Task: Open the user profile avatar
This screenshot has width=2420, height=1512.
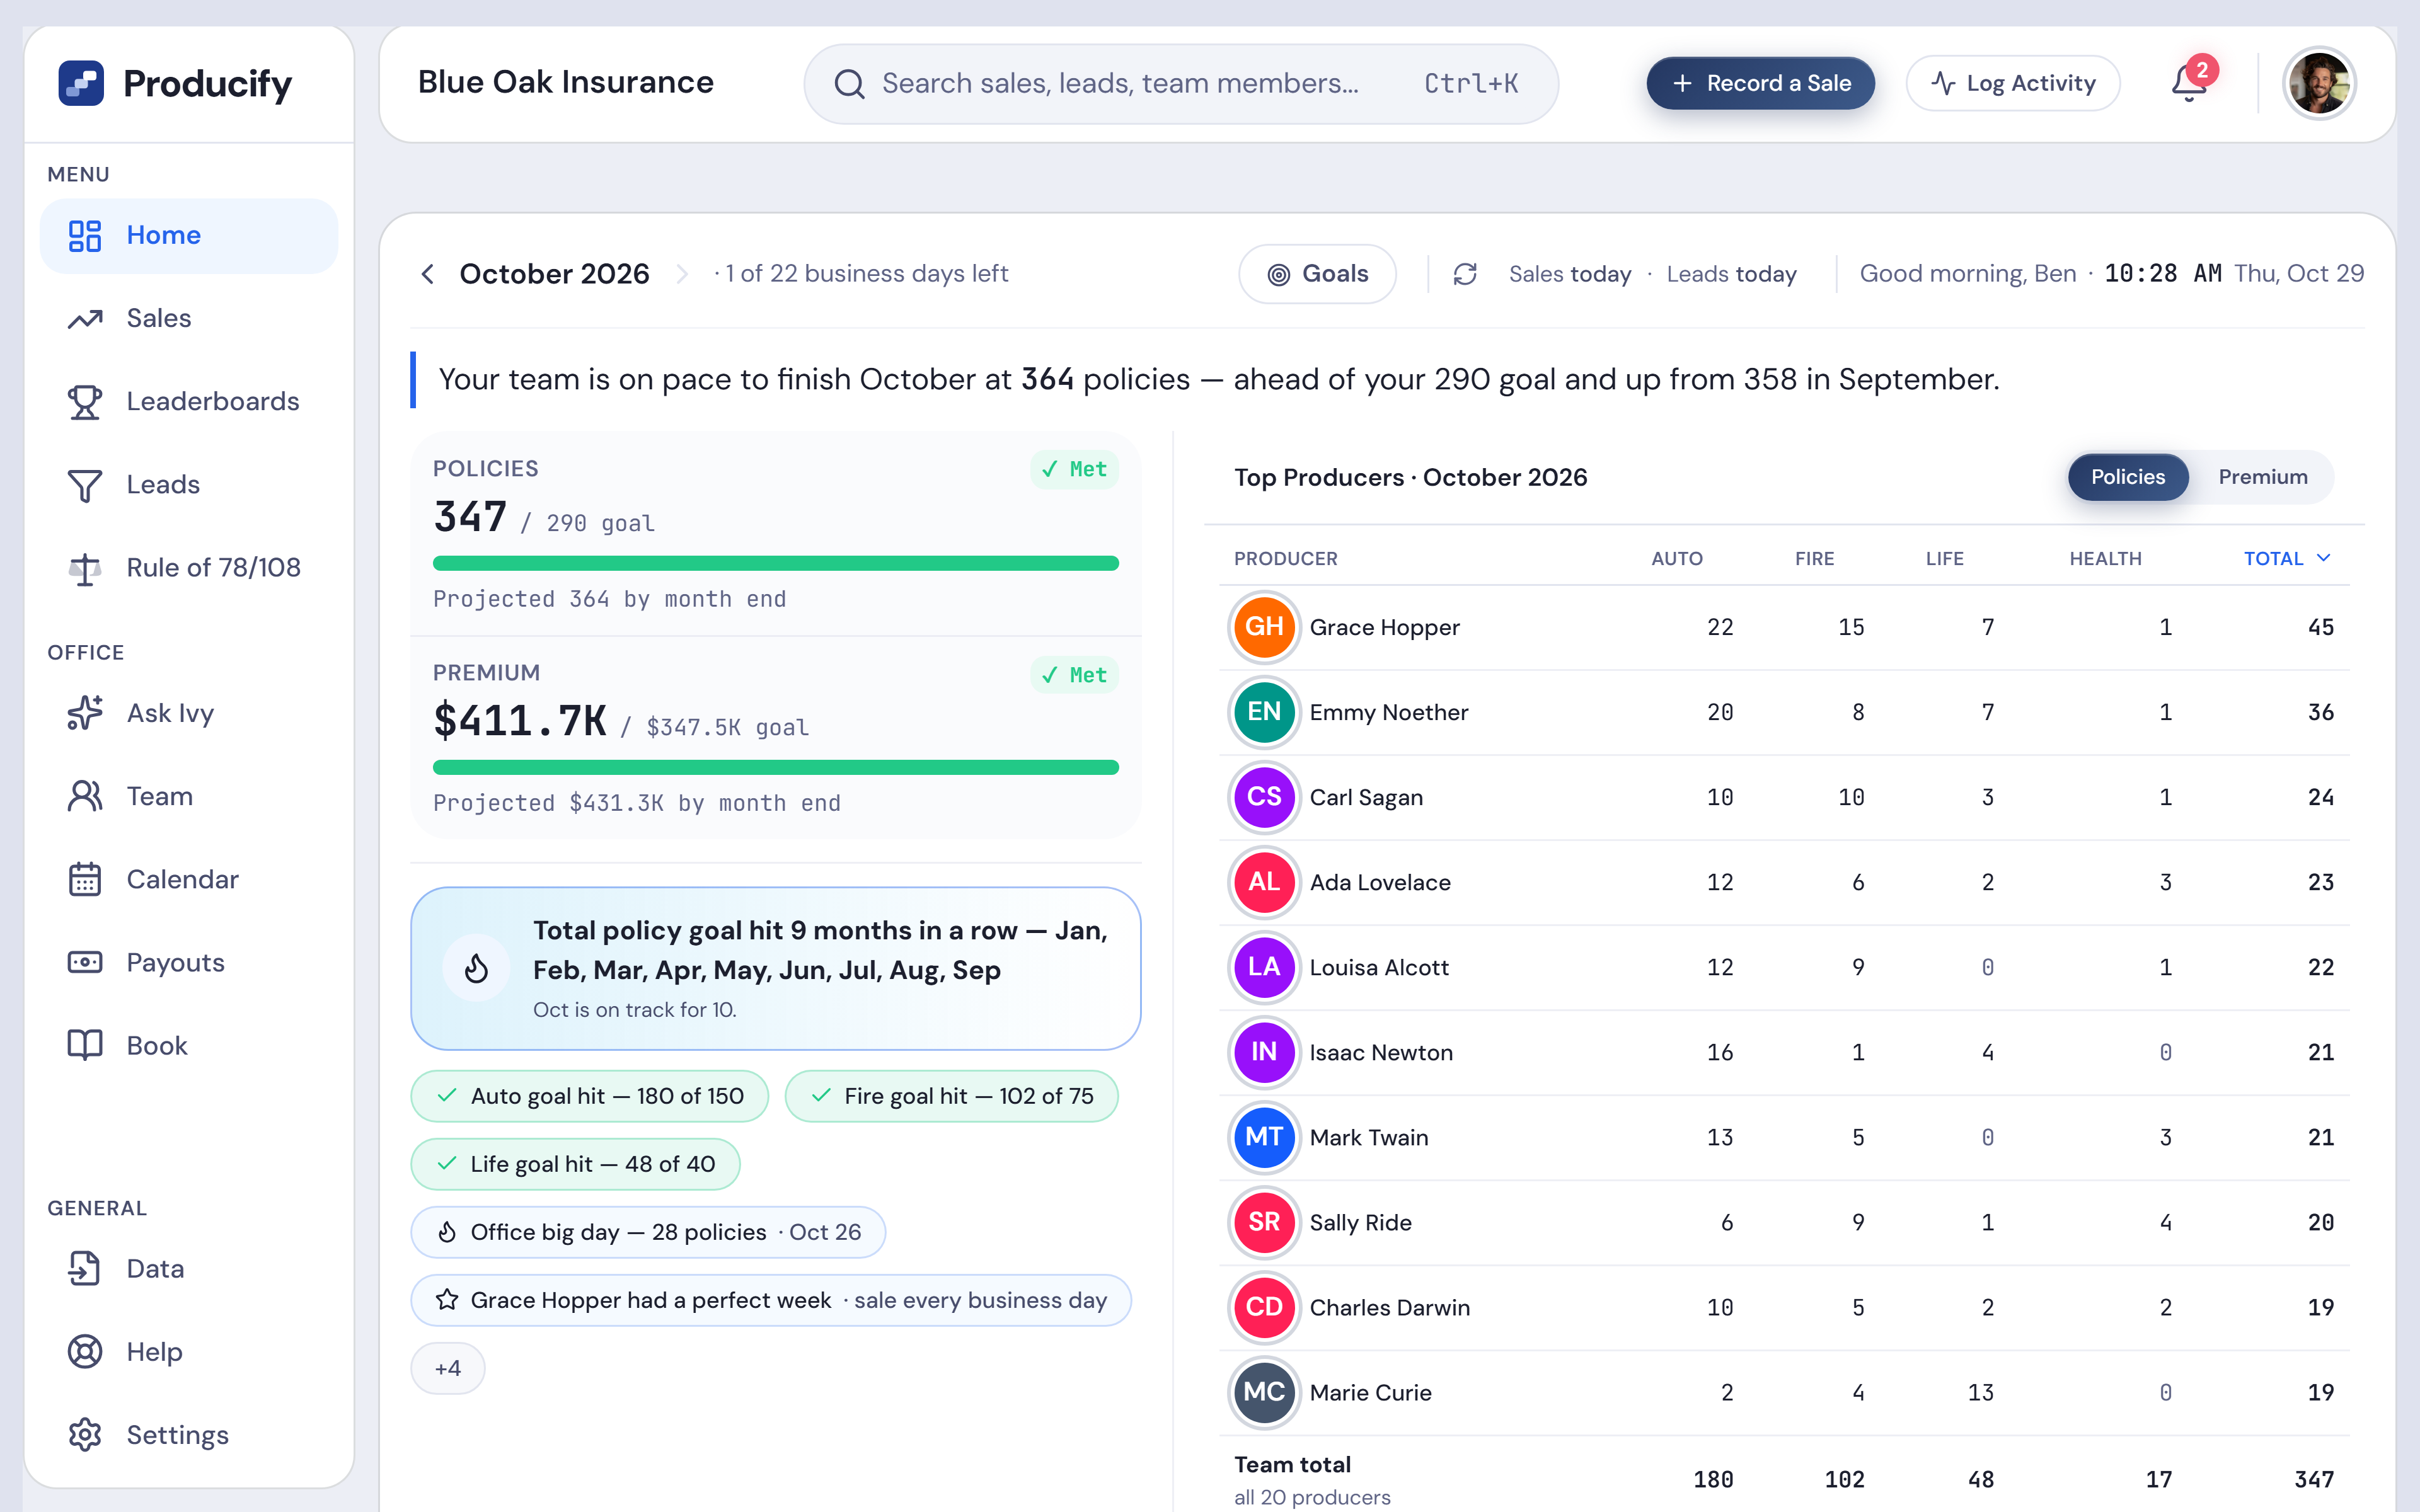Action: click(x=2319, y=83)
